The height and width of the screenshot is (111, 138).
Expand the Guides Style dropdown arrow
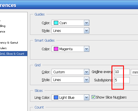point(86,31)
